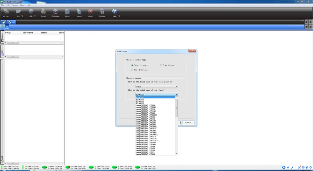Select imagePROGRAF iPF6400SE in the list
The image size is (313, 171).
tap(156, 135)
